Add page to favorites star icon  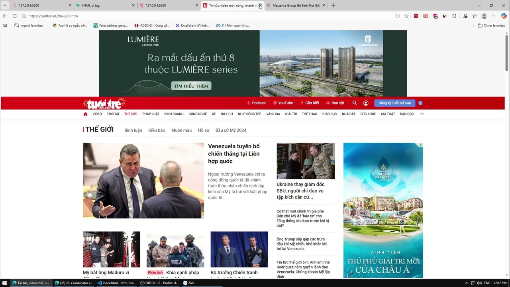click(406, 16)
